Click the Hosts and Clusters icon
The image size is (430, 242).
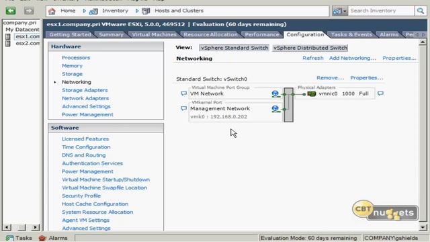pyautogui.click(x=146, y=11)
